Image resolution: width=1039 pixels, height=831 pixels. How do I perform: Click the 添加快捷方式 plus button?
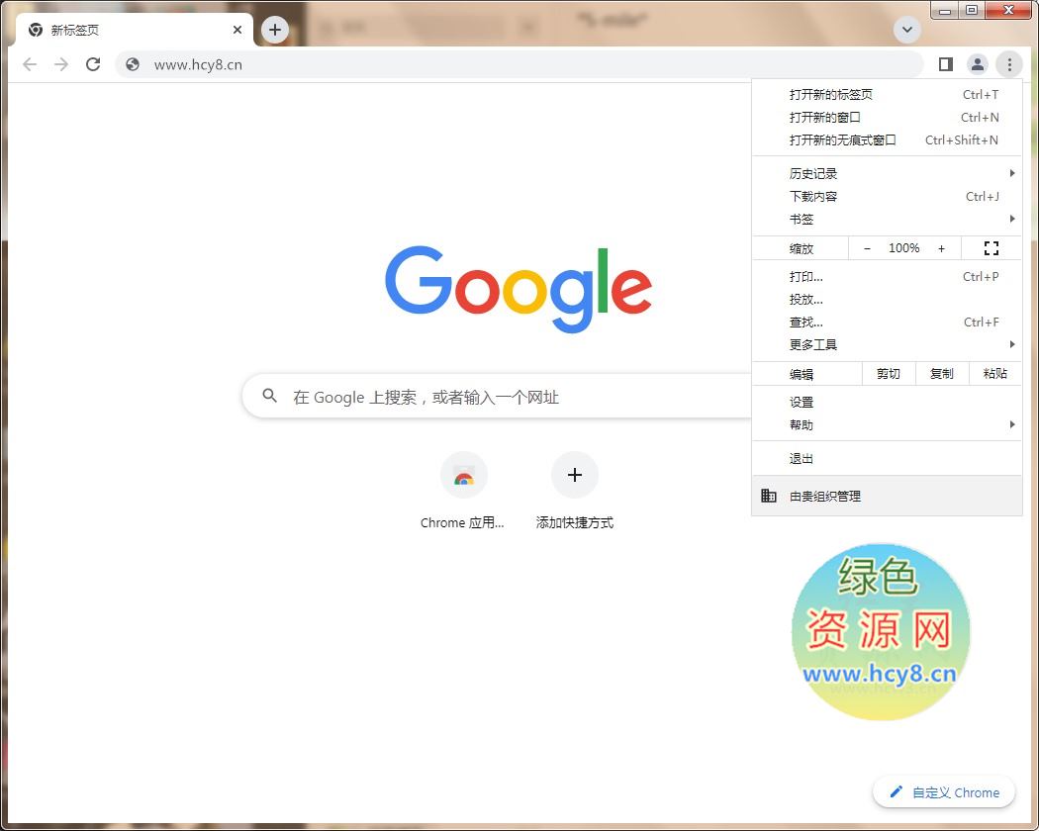click(575, 475)
